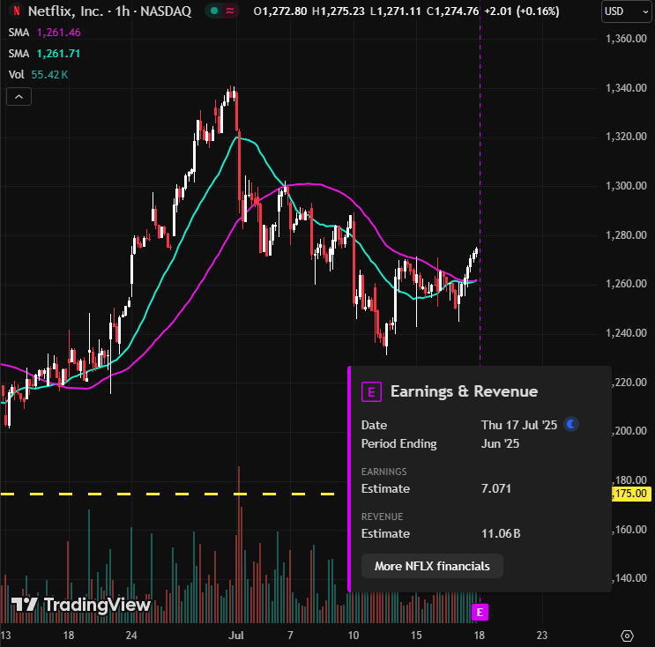
Task: Click the 24 date label on time axis
Action: pyautogui.click(x=131, y=636)
